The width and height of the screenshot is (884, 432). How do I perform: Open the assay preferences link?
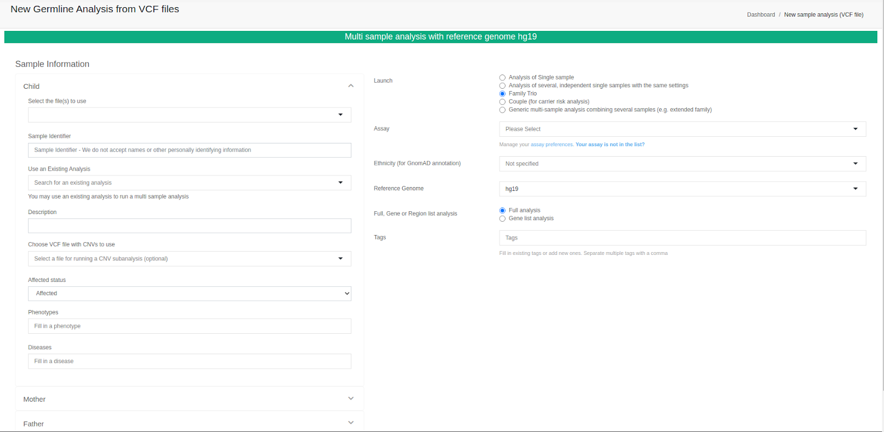(552, 145)
